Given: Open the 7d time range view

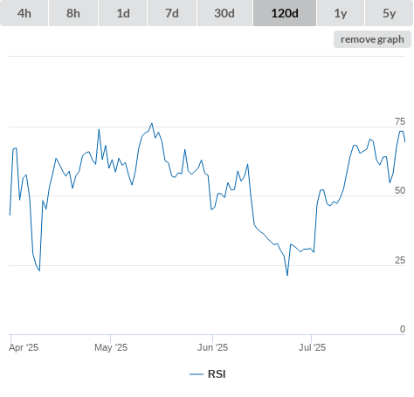Looking at the screenshot, I should click(x=172, y=13).
